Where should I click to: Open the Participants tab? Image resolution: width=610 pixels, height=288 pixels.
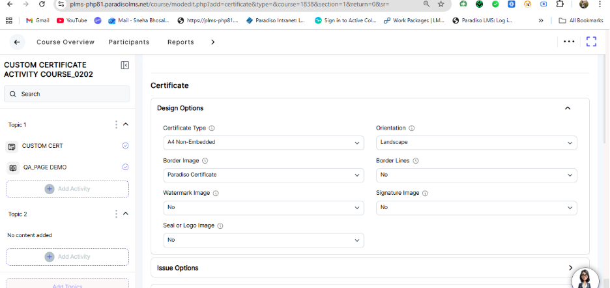[128, 42]
